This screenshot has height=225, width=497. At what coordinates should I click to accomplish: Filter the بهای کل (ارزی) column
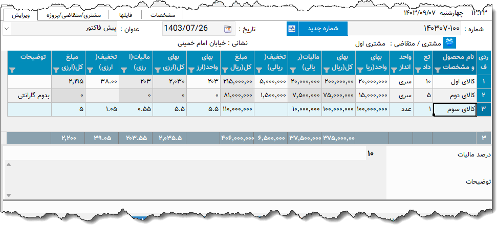tap(158, 70)
